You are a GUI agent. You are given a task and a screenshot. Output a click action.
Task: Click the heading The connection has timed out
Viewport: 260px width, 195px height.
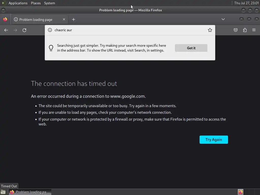[74, 84]
